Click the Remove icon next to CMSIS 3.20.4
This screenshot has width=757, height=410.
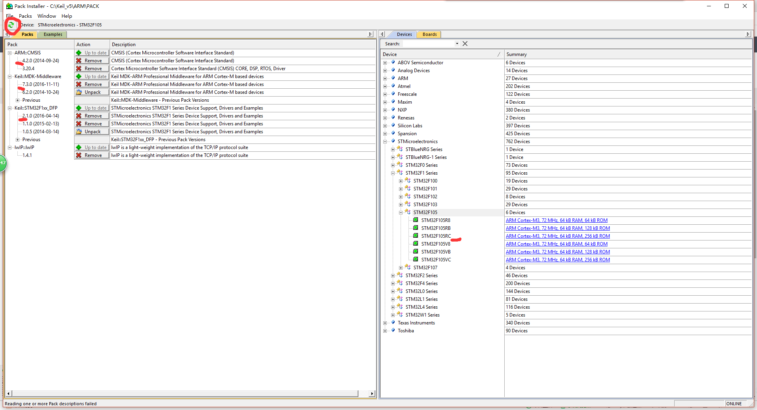pos(79,68)
